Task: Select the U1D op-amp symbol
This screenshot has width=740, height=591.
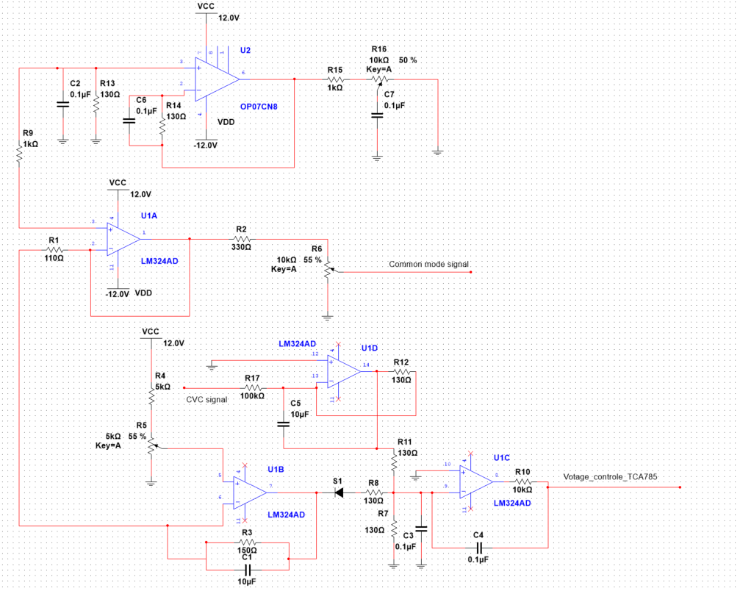Action: pyautogui.click(x=345, y=371)
